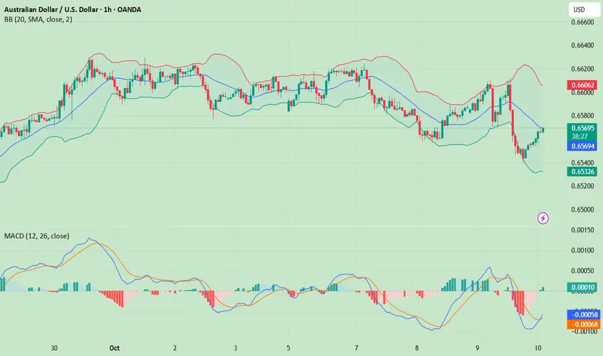603x356 pixels.
Task: Open the USD currency selector
Action: (x=584, y=10)
